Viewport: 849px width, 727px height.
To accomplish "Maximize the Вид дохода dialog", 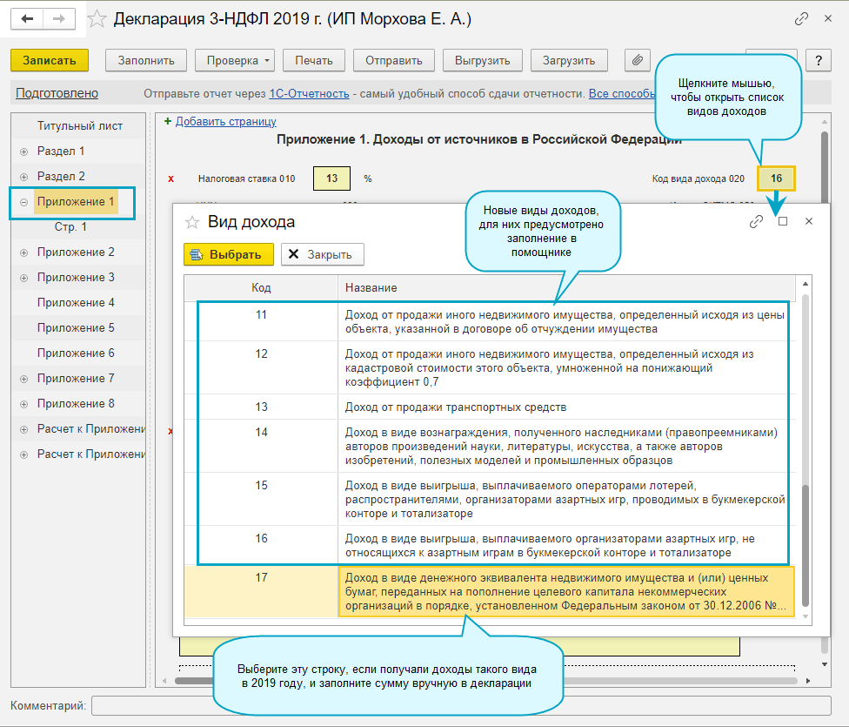I will (782, 221).
